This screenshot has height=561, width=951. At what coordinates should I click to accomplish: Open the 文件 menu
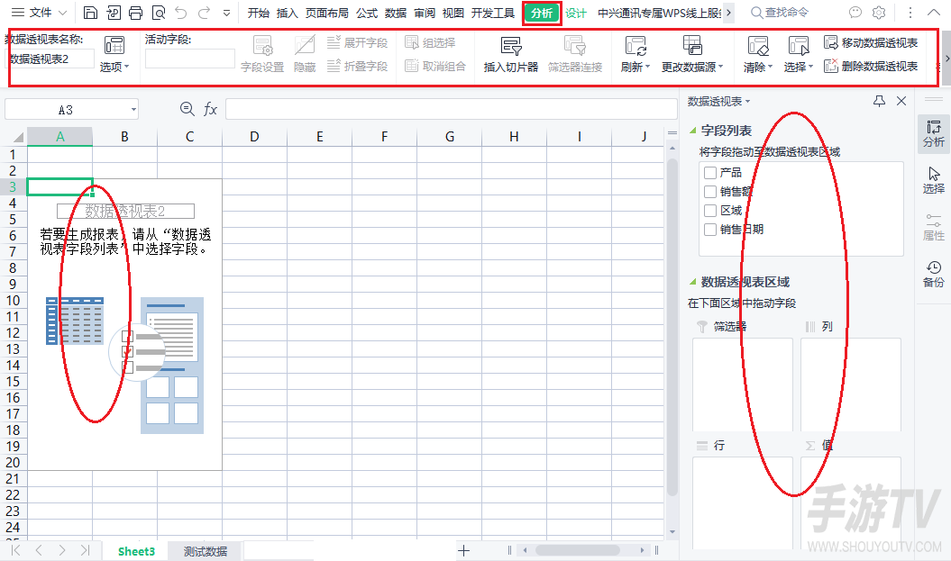tap(40, 13)
